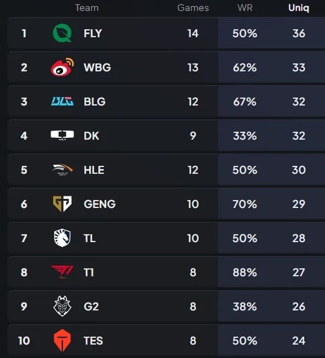Click the T1 team name
Screen dimensions: 325x358
click(89, 272)
